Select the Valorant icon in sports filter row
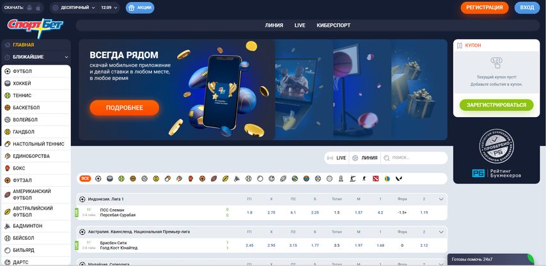Screen dimensions: 546x266 (398, 178)
